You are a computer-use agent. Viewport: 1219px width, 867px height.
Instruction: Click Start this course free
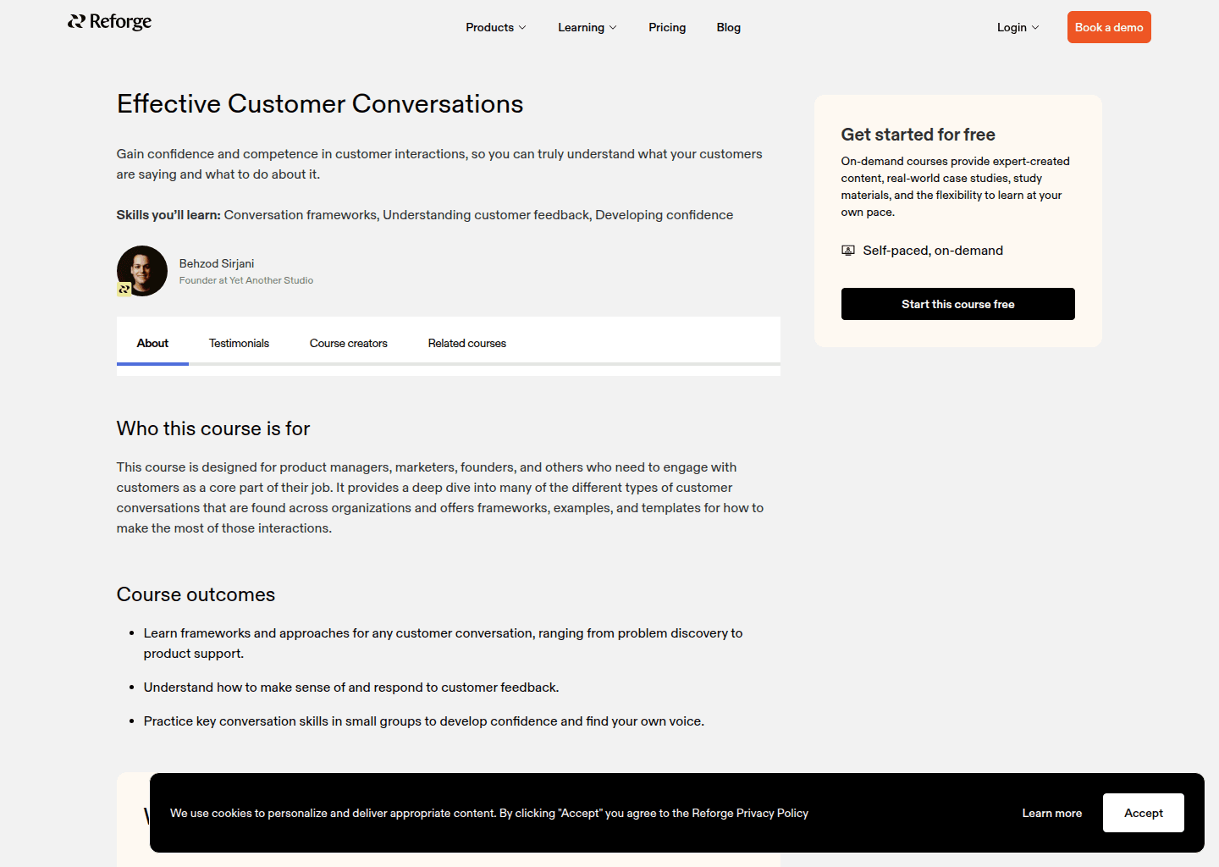point(957,304)
